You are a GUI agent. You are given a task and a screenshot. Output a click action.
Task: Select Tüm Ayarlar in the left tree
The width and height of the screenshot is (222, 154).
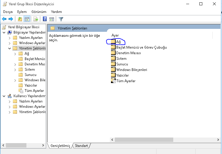point(34,91)
